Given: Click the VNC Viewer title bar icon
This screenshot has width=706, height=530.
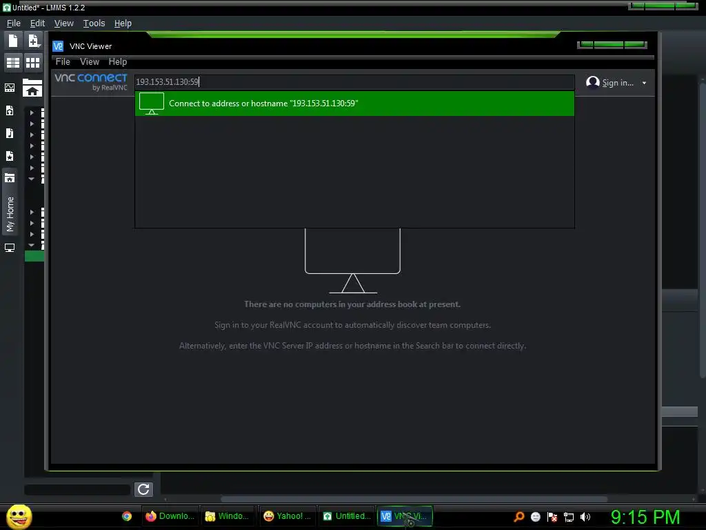Looking at the screenshot, I should [x=58, y=46].
